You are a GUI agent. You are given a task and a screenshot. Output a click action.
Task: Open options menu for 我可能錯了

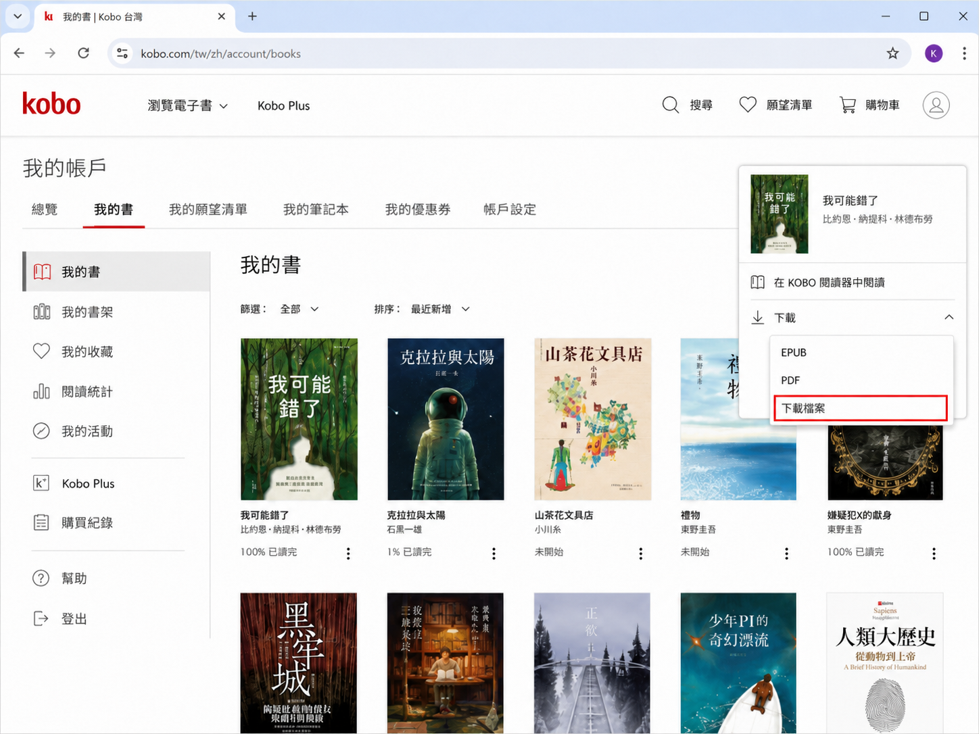(x=348, y=554)
